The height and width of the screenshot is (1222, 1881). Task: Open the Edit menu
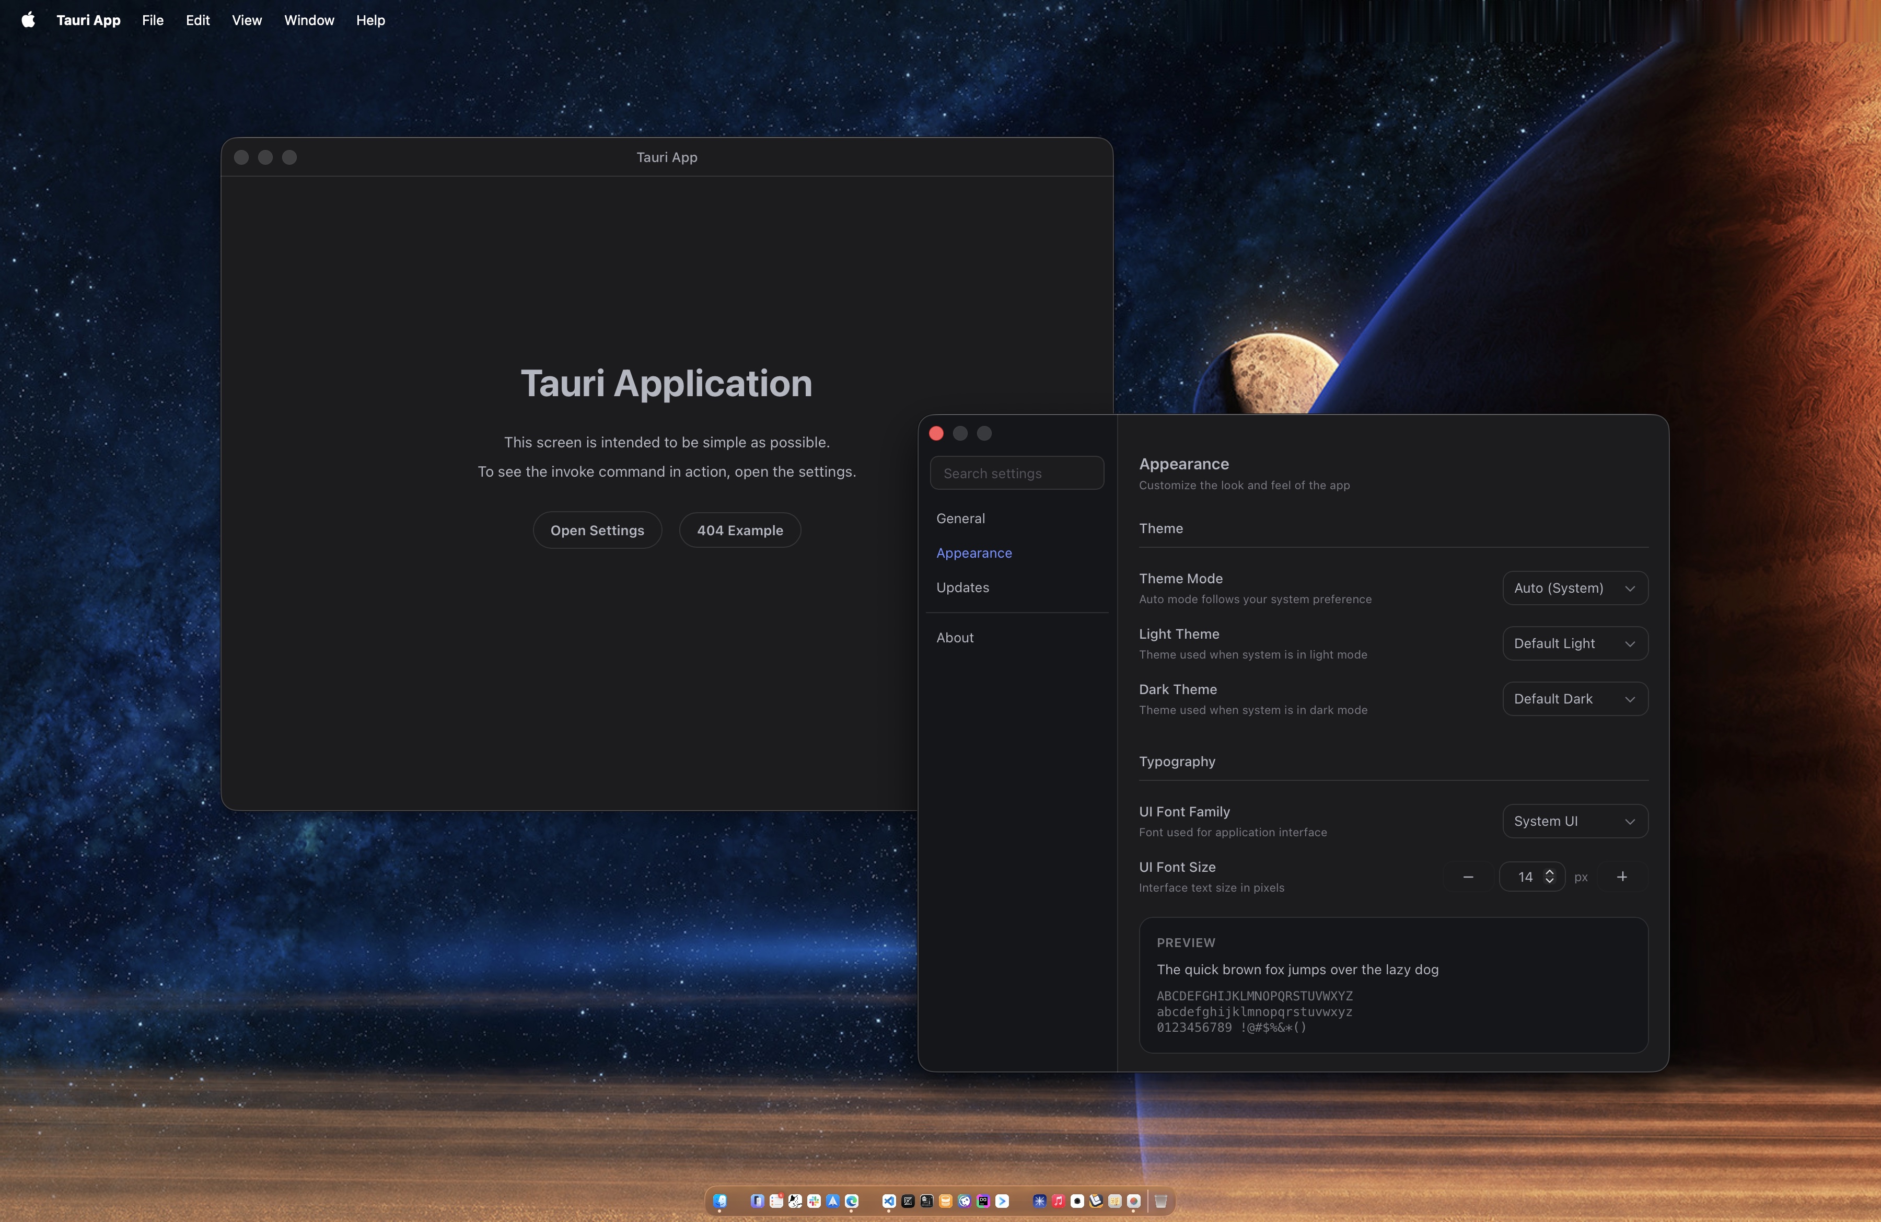coord(198,20)
